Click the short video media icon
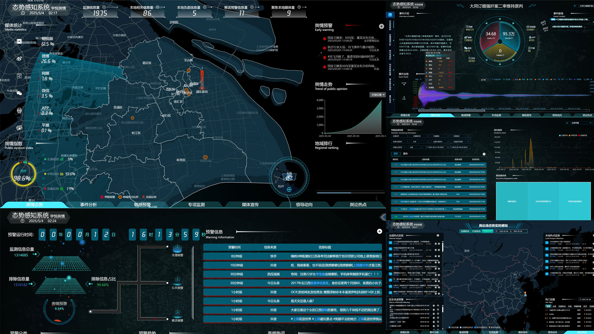This screenshot has height=334, width=594. (x=19, y=41)
